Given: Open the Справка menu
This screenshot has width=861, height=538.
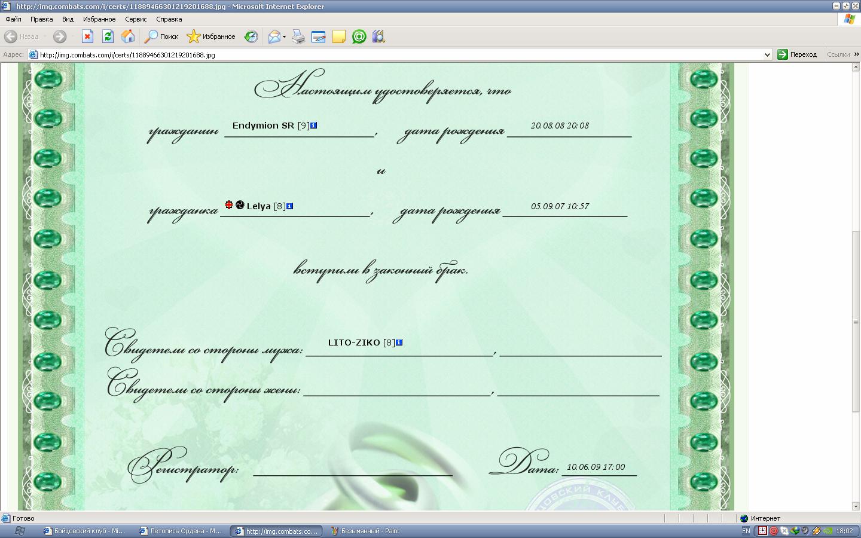Looking at the screenshot, I should click(x=169, y=19).
